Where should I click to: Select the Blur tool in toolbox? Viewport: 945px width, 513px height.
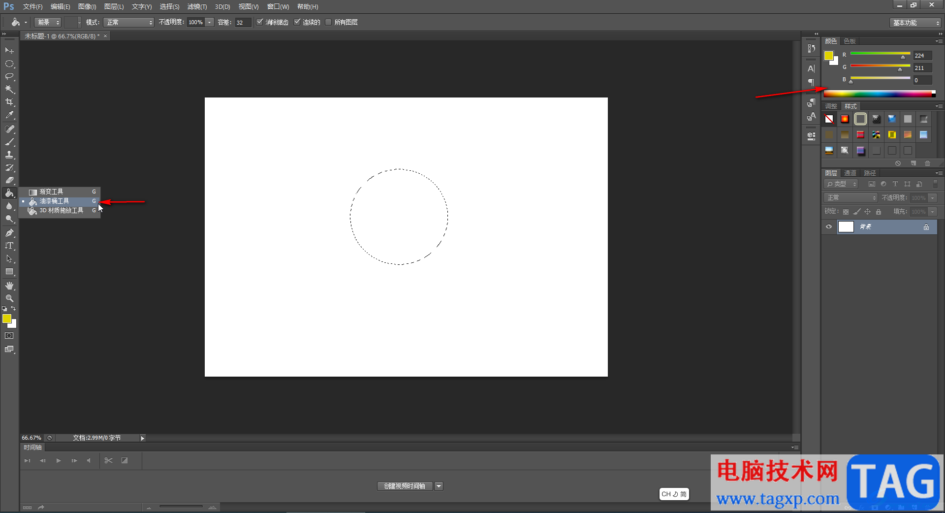(x=9, y=206)
